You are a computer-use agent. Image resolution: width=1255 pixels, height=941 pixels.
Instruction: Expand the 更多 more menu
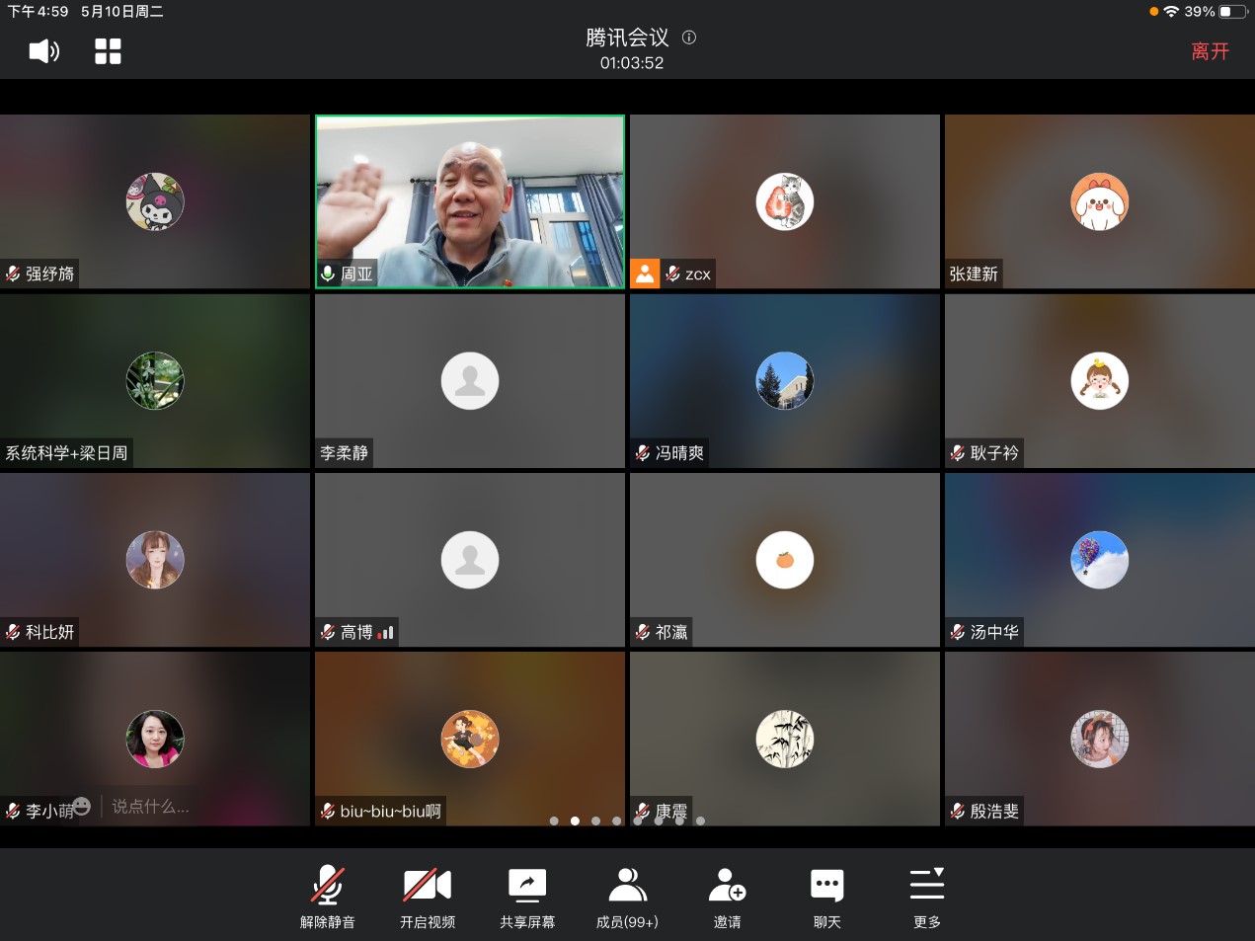pos(926,897)
